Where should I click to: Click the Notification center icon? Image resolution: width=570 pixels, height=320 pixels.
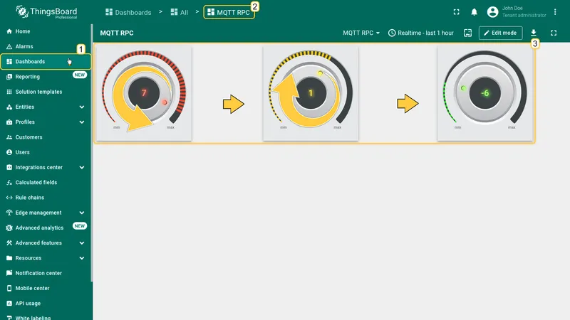click(9, 273)
